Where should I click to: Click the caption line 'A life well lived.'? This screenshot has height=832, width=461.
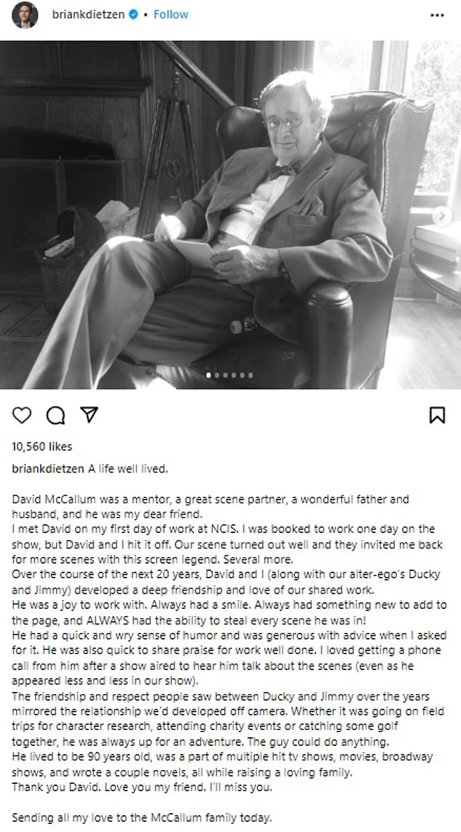pos(128,468)
